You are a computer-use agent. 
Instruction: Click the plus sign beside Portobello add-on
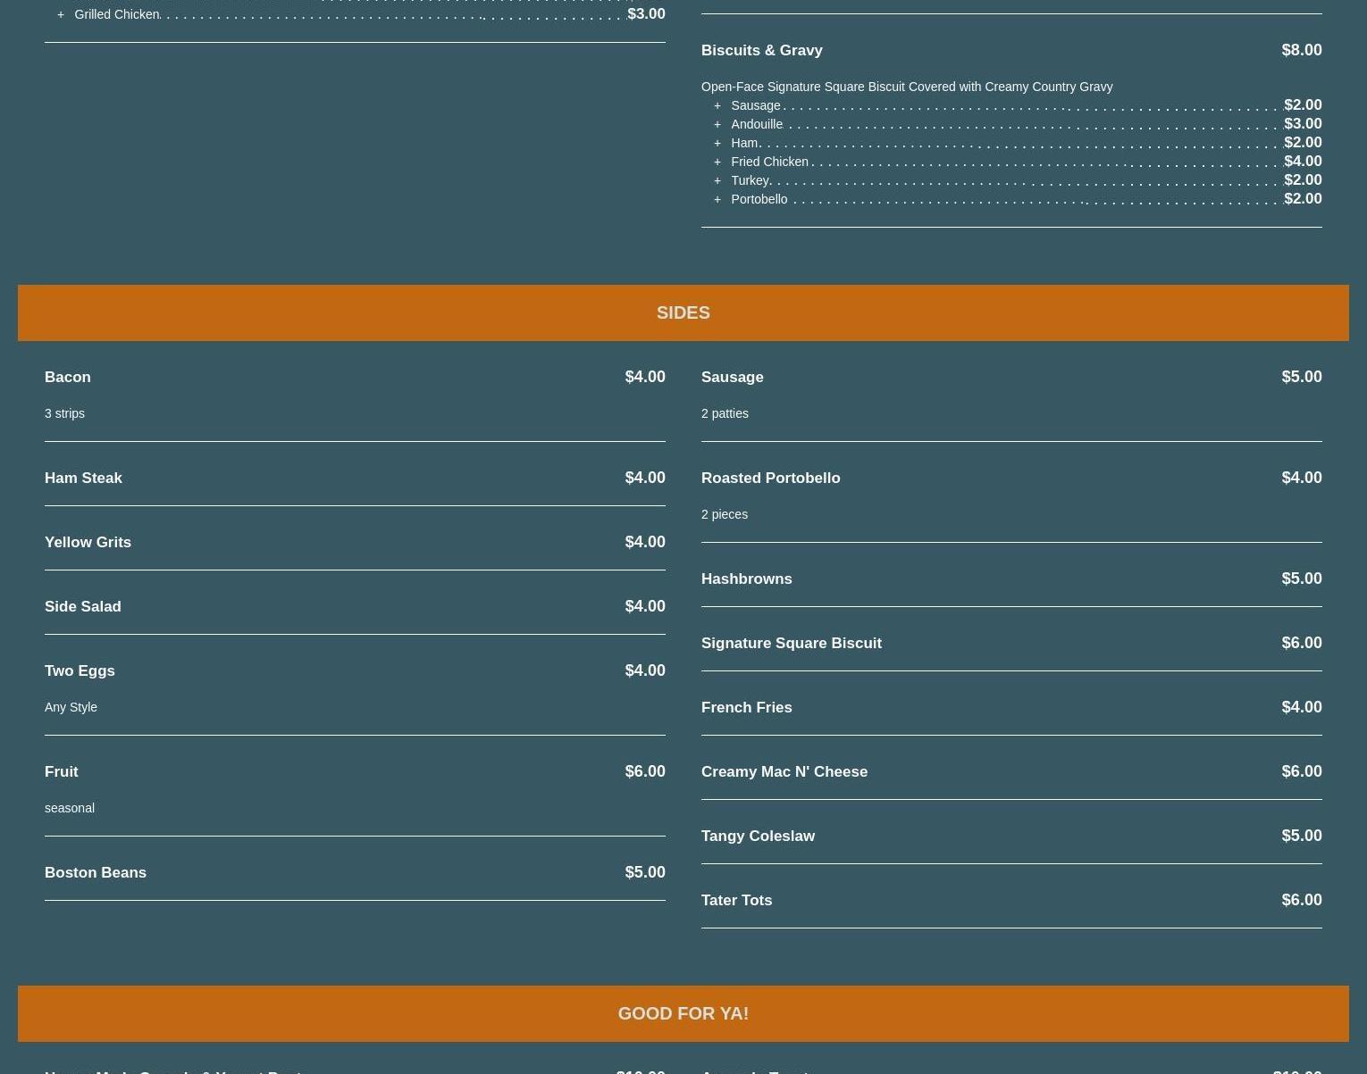click(x=717, y=199)
